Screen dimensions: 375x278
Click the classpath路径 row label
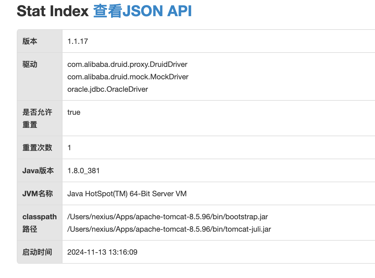[39, 223]
